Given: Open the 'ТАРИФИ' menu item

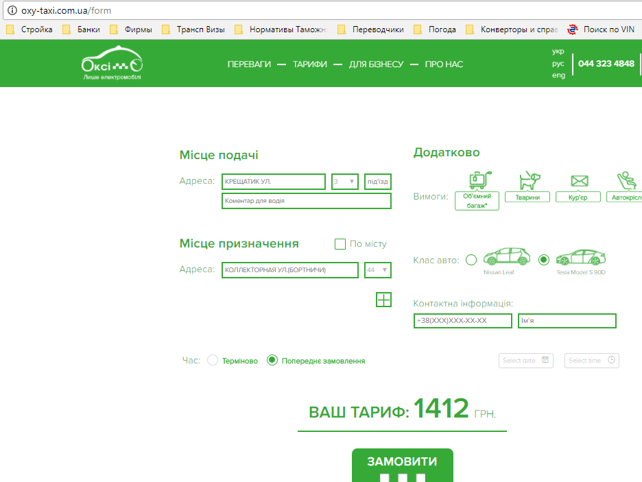Looking at the screenshot, I should click(x=309, y=64).
